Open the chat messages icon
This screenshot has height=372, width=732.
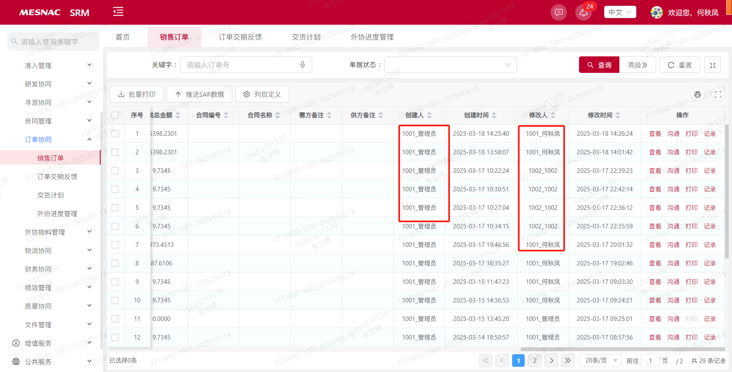coord(559,12)
